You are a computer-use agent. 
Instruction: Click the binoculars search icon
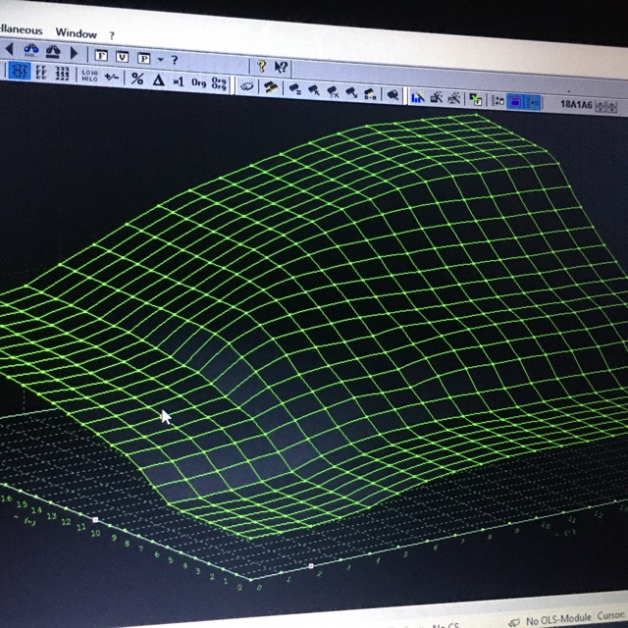pos(30,51)
